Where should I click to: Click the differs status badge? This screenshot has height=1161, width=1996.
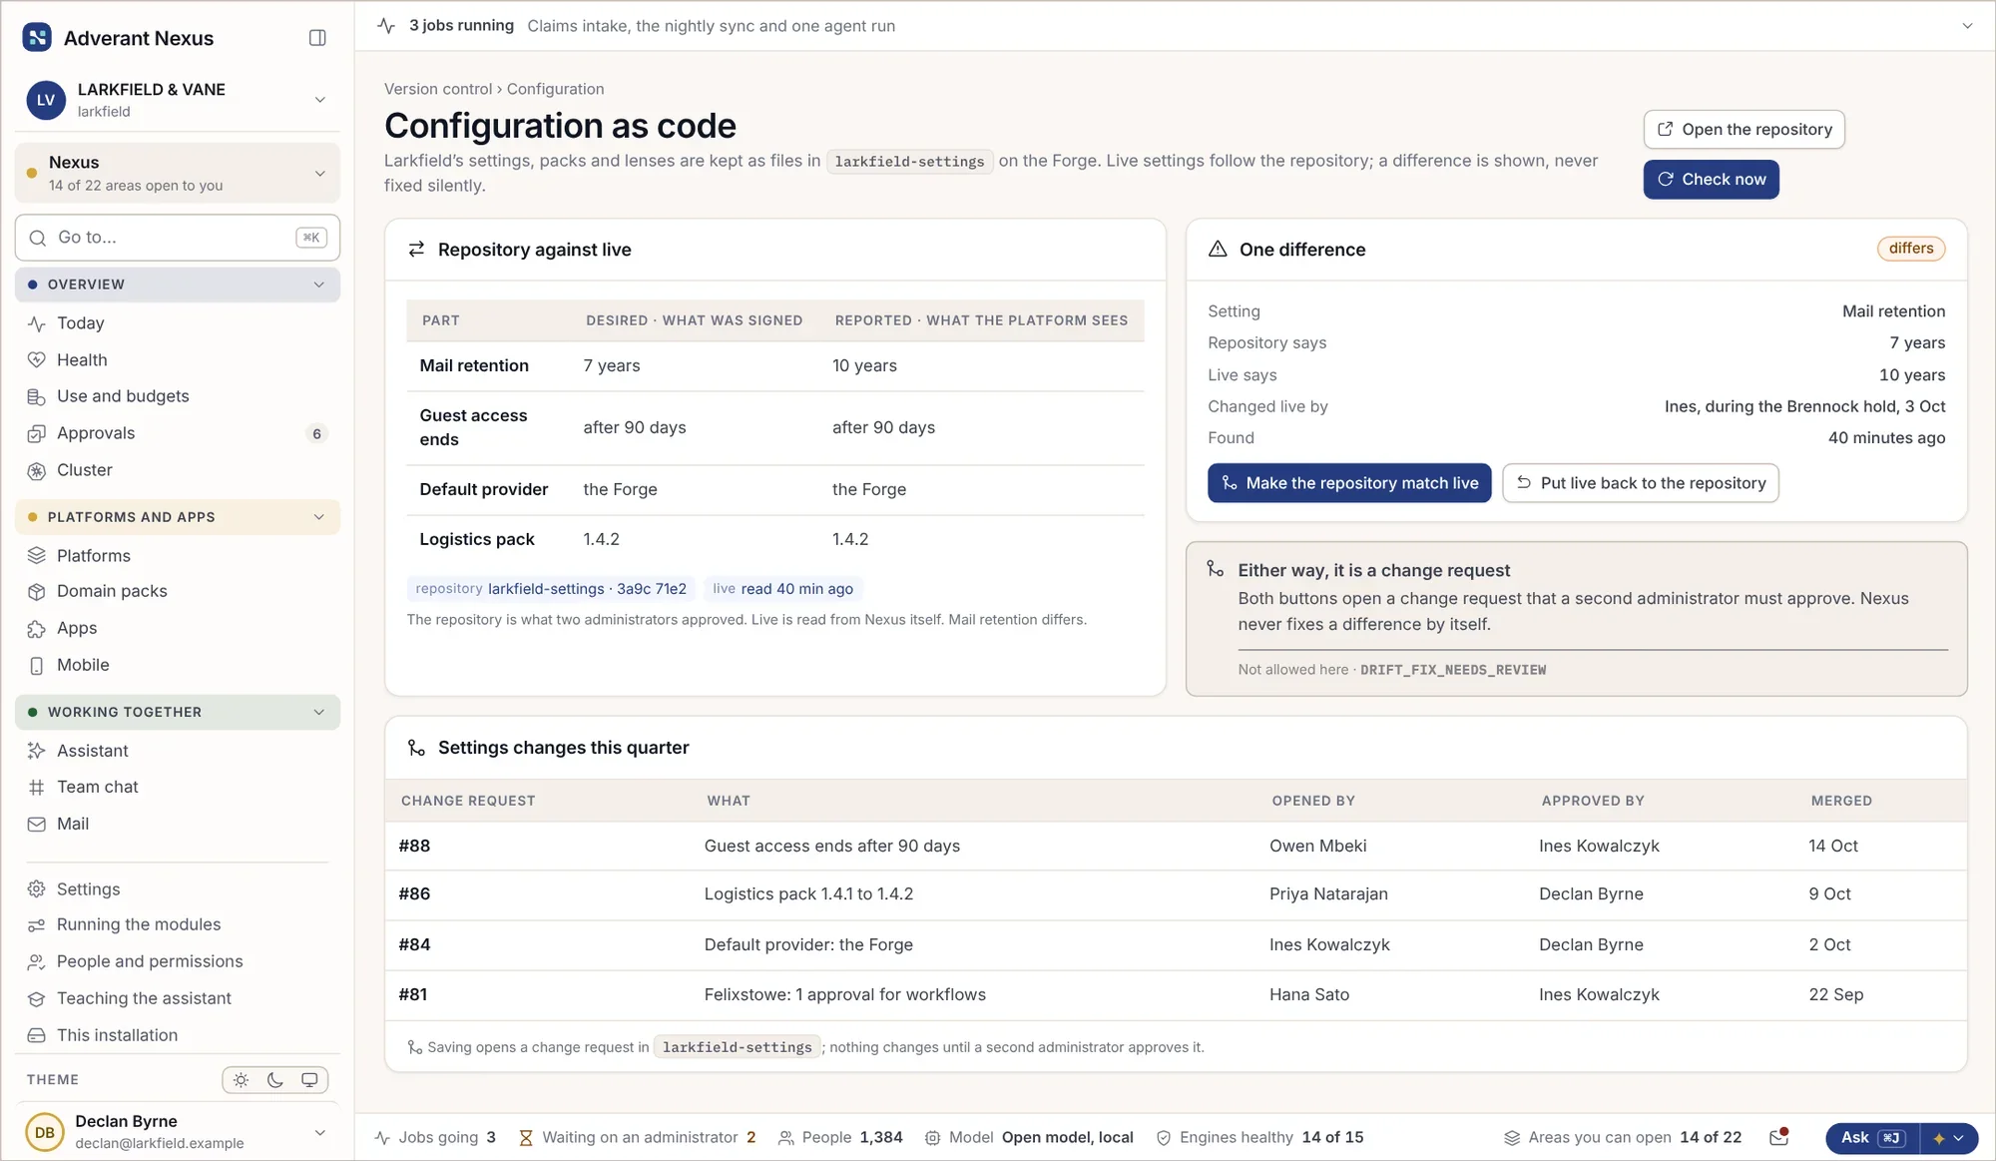pos(1910,249)
